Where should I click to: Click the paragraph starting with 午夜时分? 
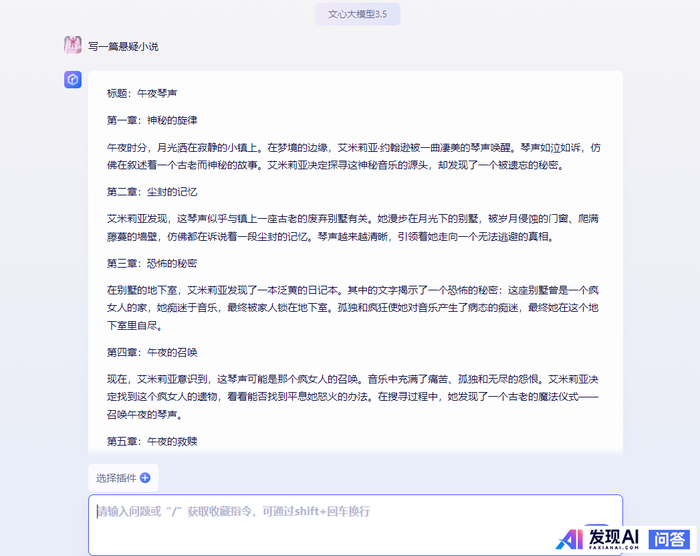[x=354, y=156]
